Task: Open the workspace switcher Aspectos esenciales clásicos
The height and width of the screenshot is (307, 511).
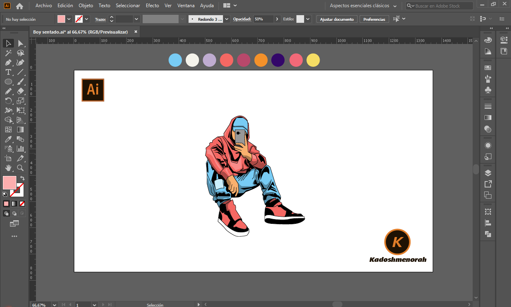Action: pos(363,6)
